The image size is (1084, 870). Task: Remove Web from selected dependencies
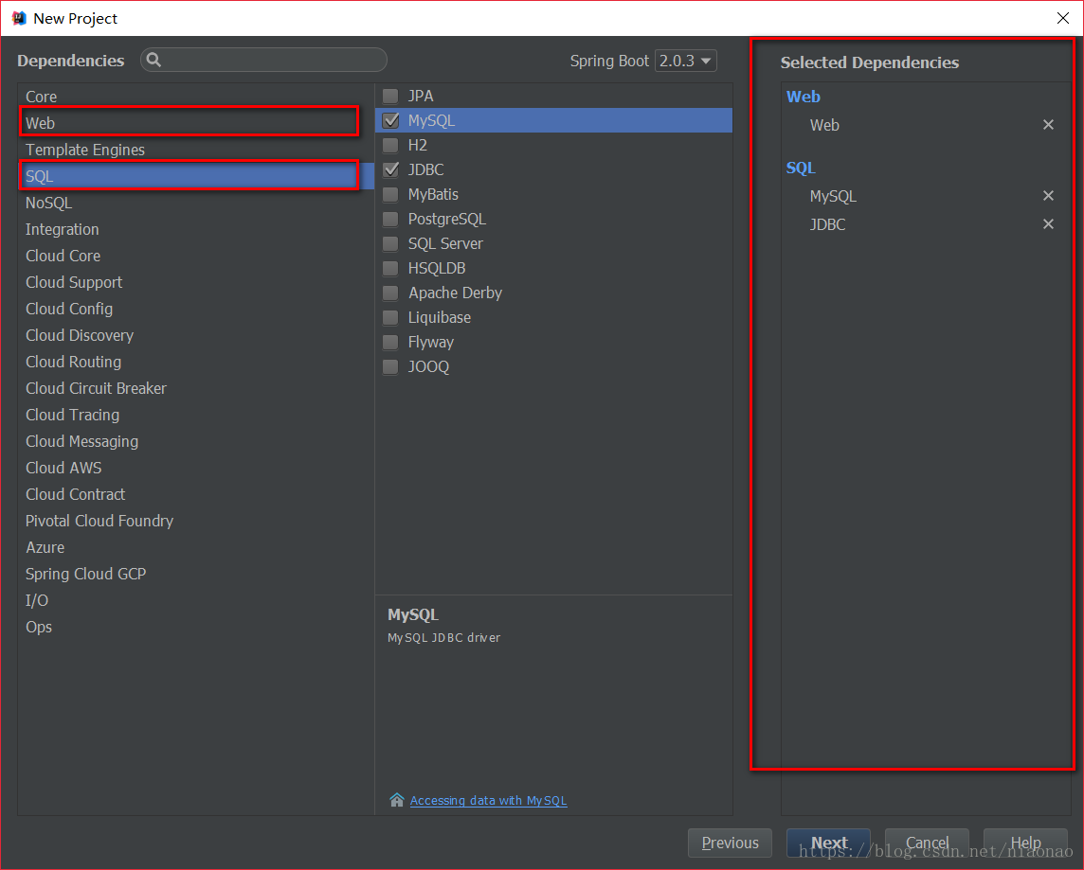(x=1048, y=125)
